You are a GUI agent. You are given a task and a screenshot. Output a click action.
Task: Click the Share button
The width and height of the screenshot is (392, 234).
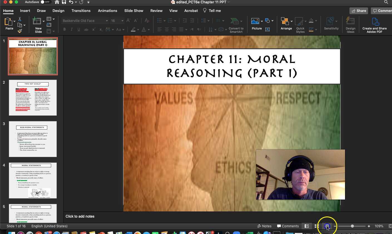(359, 11)
